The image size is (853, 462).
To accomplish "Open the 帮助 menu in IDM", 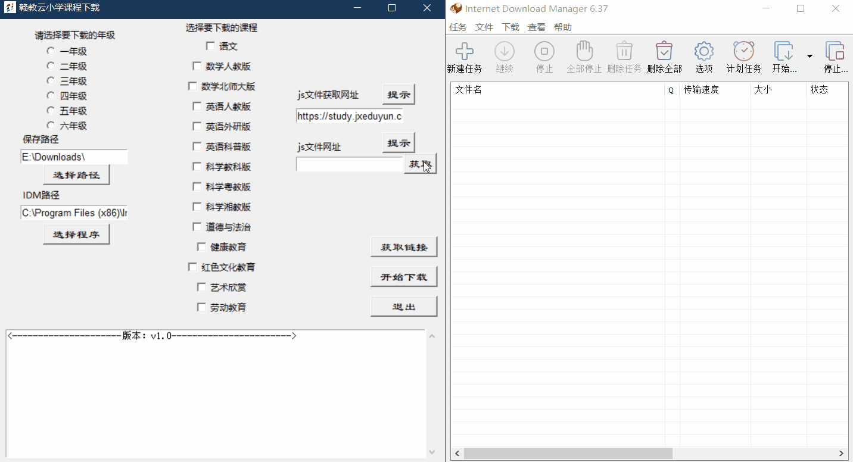I will point(562,27).
